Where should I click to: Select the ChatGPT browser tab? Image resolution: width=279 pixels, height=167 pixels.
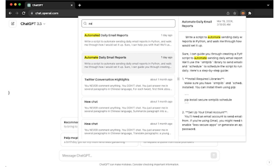point(50,5)
